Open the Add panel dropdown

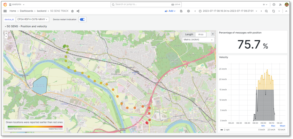point(170,11)
